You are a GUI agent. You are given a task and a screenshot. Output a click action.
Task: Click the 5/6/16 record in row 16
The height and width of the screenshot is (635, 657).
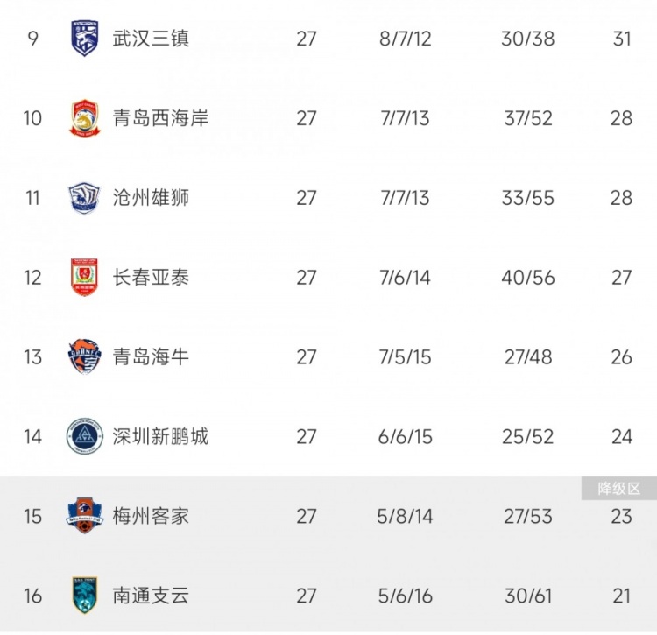click(x=406, y=596)
